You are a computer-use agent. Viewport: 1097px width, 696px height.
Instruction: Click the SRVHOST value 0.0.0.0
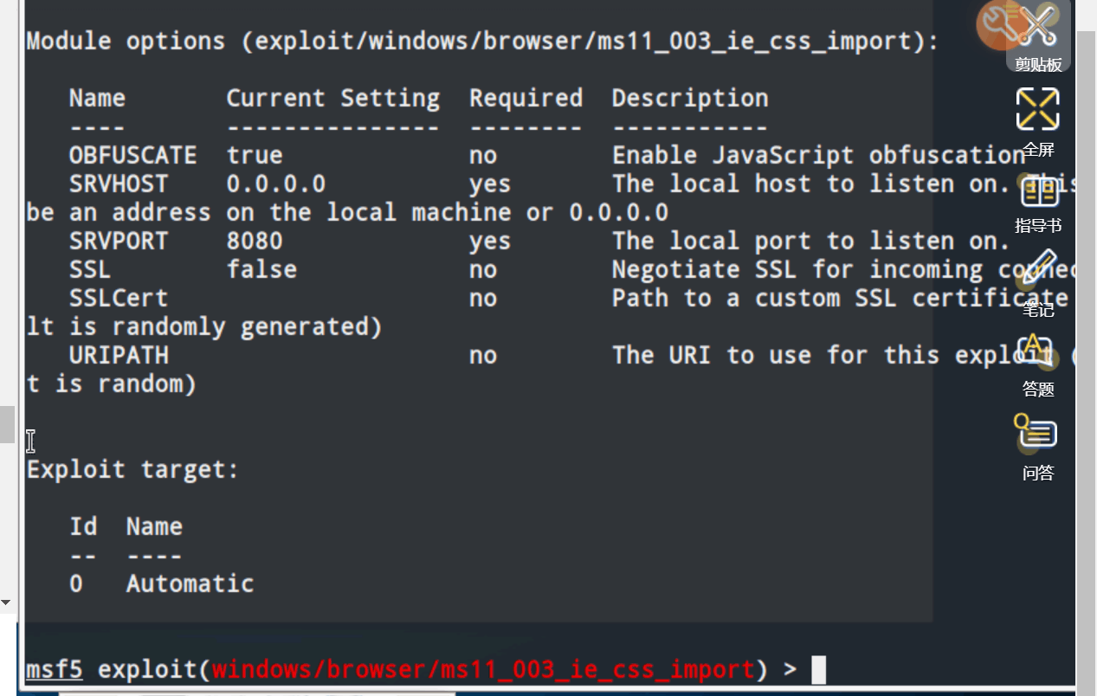(x=276, y=184)
